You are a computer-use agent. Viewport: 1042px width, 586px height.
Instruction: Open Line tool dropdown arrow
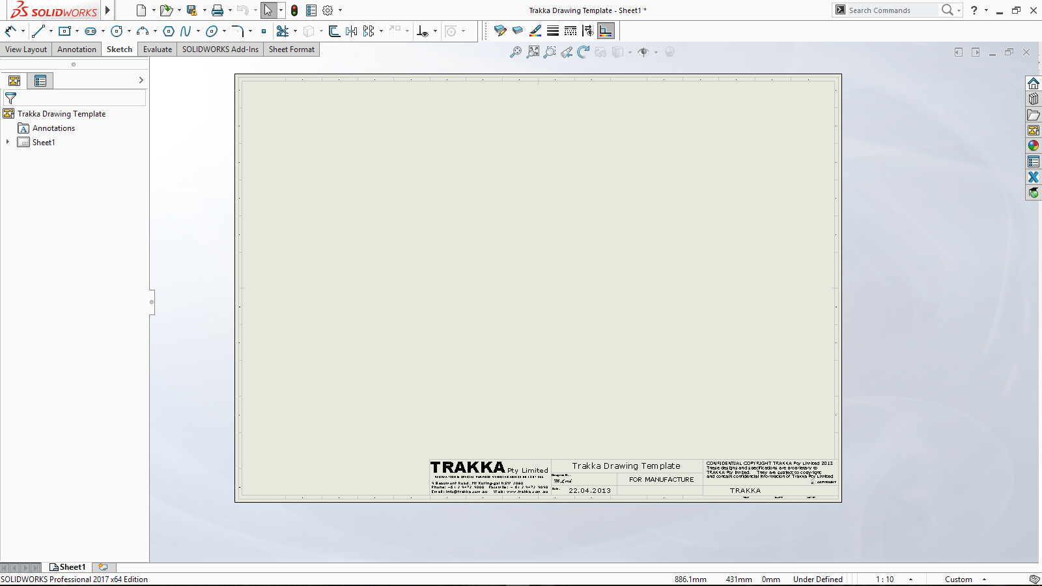point(51,31)
